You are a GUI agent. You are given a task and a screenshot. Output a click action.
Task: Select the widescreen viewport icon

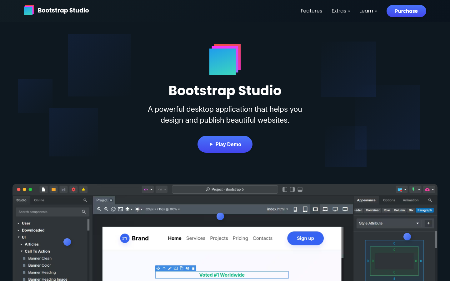tap(345, 209)
